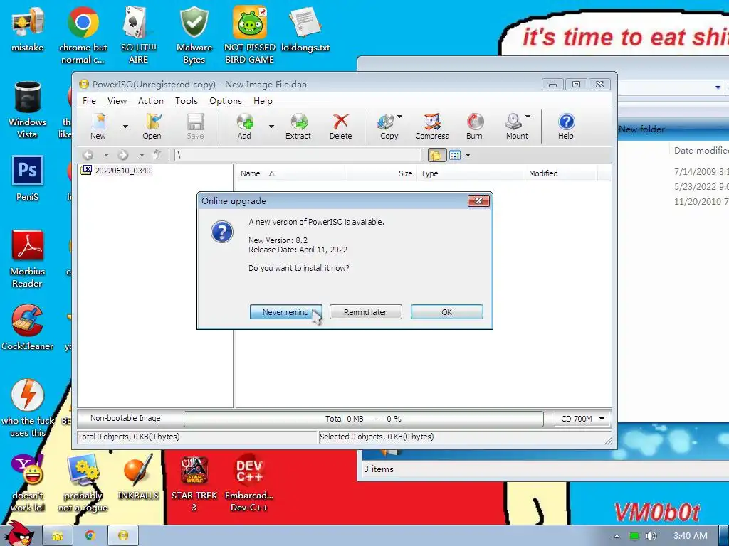Click the 3:40 AM taskbar clock
This screenshot has height=546, width=729.
(x=691, y=536)
